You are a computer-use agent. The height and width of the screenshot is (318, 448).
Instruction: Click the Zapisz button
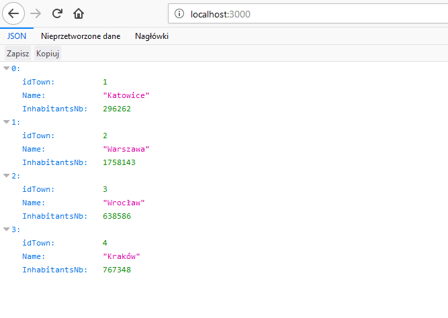pyautogui.click(x=17, y=54)
